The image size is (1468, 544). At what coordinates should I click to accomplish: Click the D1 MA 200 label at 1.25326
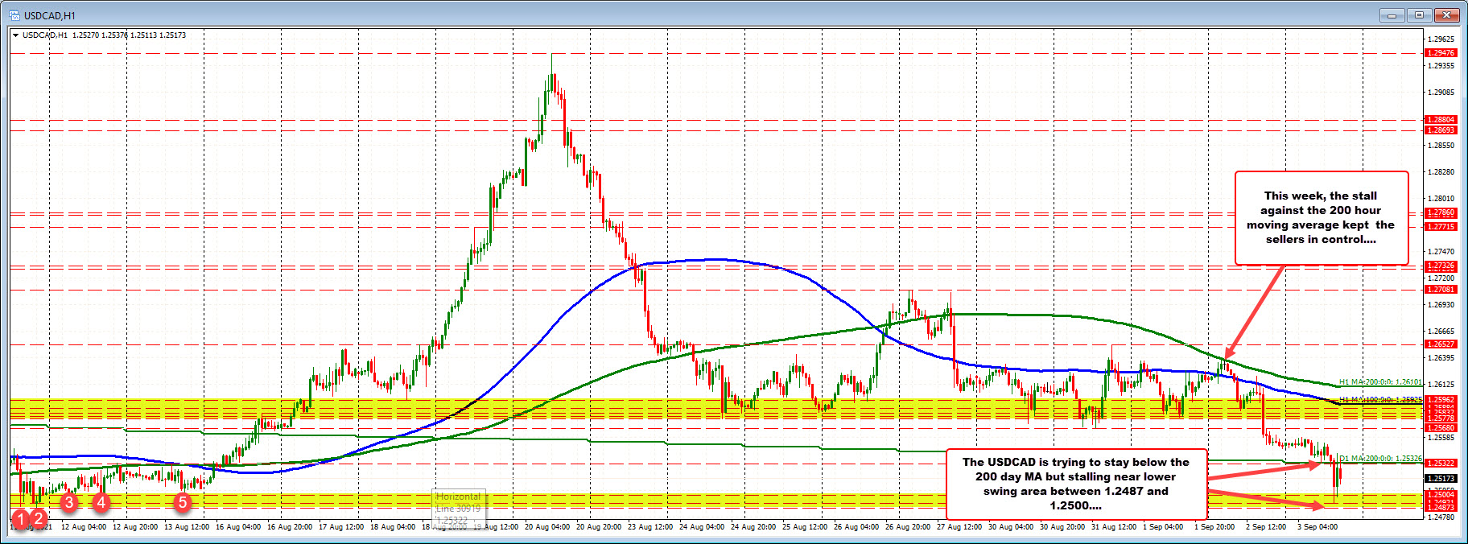pyautogui.click(x=1379, y=458)
